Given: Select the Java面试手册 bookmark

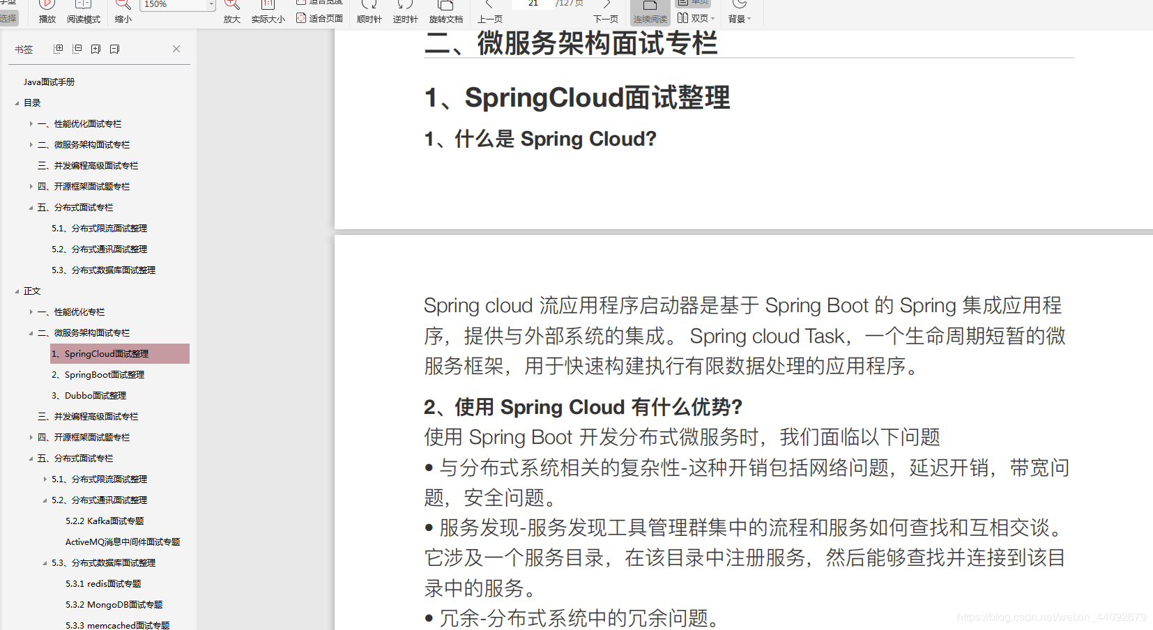Looking at the screenshot, I should (49, 82).
